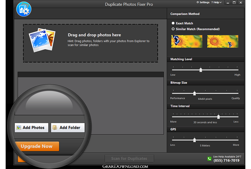This screenshot has width=251, height=169.
Task: Click the green Live Help phone icon
Action: click(x=209, y=159)
